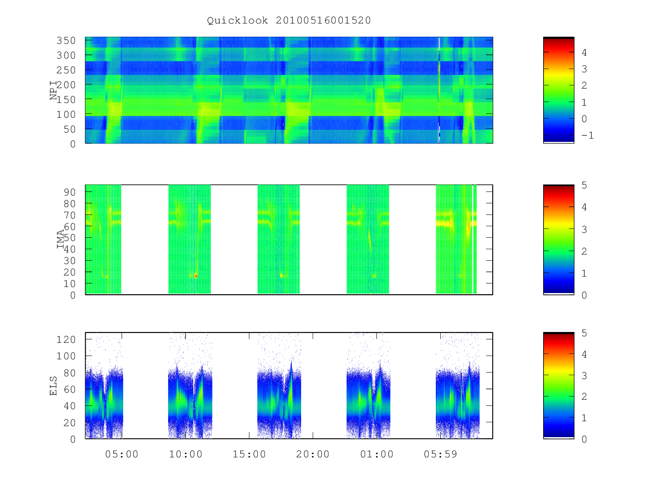
Task: Click the NPI spectrogram colorbar
Action: click(x=558, y=90)
